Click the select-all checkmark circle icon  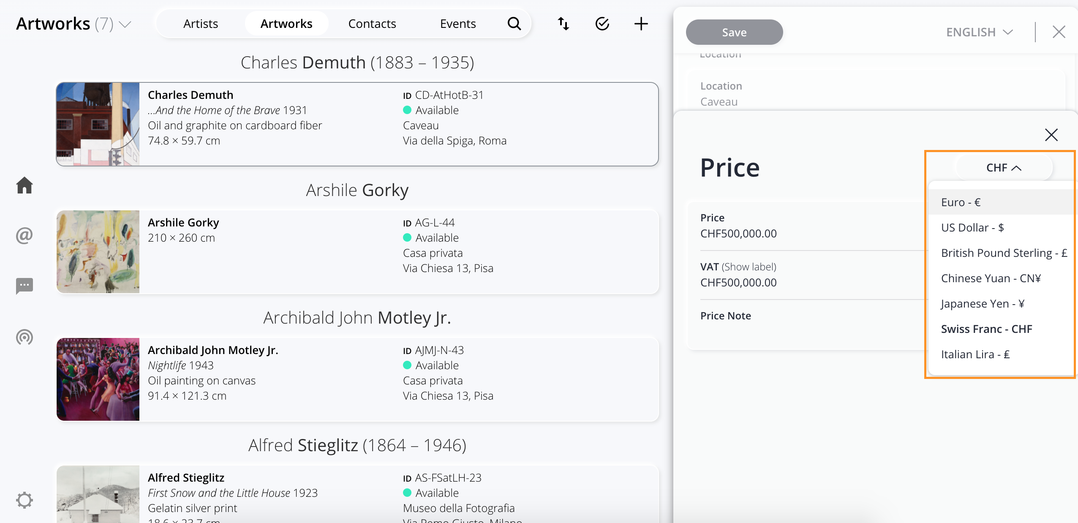(x=602, y=24)
